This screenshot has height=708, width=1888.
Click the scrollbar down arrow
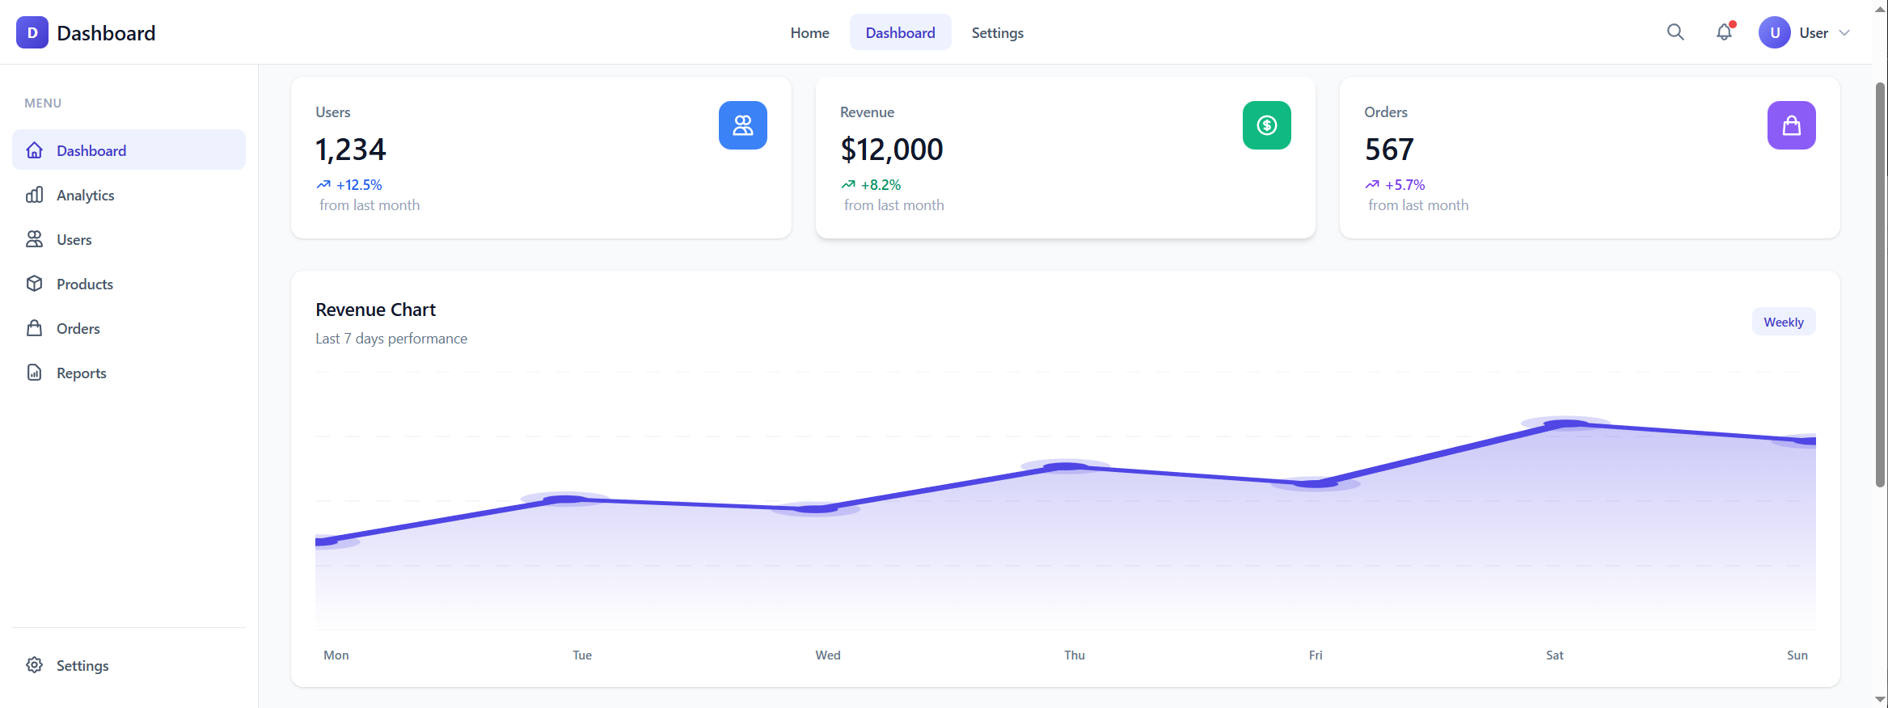1880,700
